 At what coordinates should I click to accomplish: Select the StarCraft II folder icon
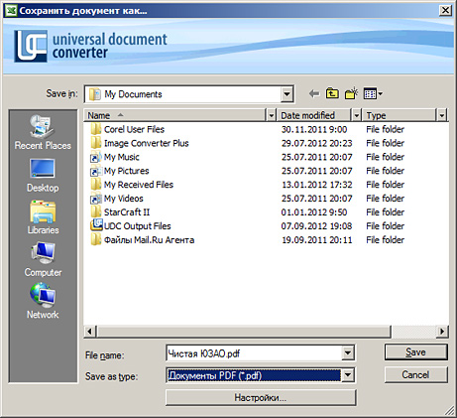[x=96, y=212]
